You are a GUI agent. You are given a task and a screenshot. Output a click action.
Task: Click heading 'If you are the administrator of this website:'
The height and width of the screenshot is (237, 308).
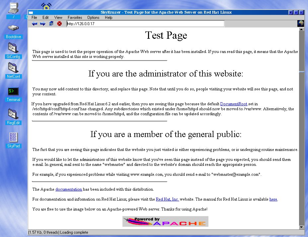(166, 73)
